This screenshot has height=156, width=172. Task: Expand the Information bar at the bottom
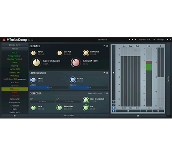pyautogui.click(x=69, y=115)
